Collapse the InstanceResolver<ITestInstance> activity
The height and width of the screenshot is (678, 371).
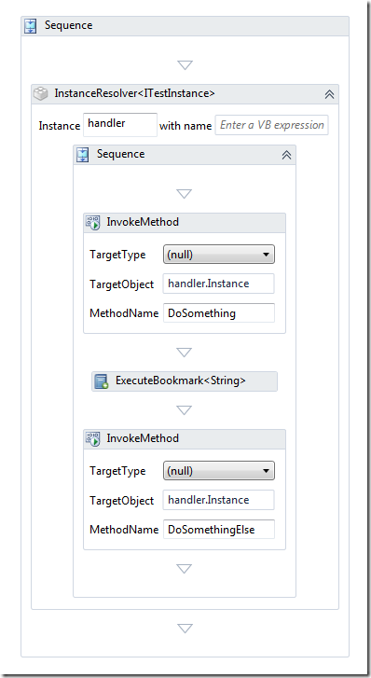point(329,94)
